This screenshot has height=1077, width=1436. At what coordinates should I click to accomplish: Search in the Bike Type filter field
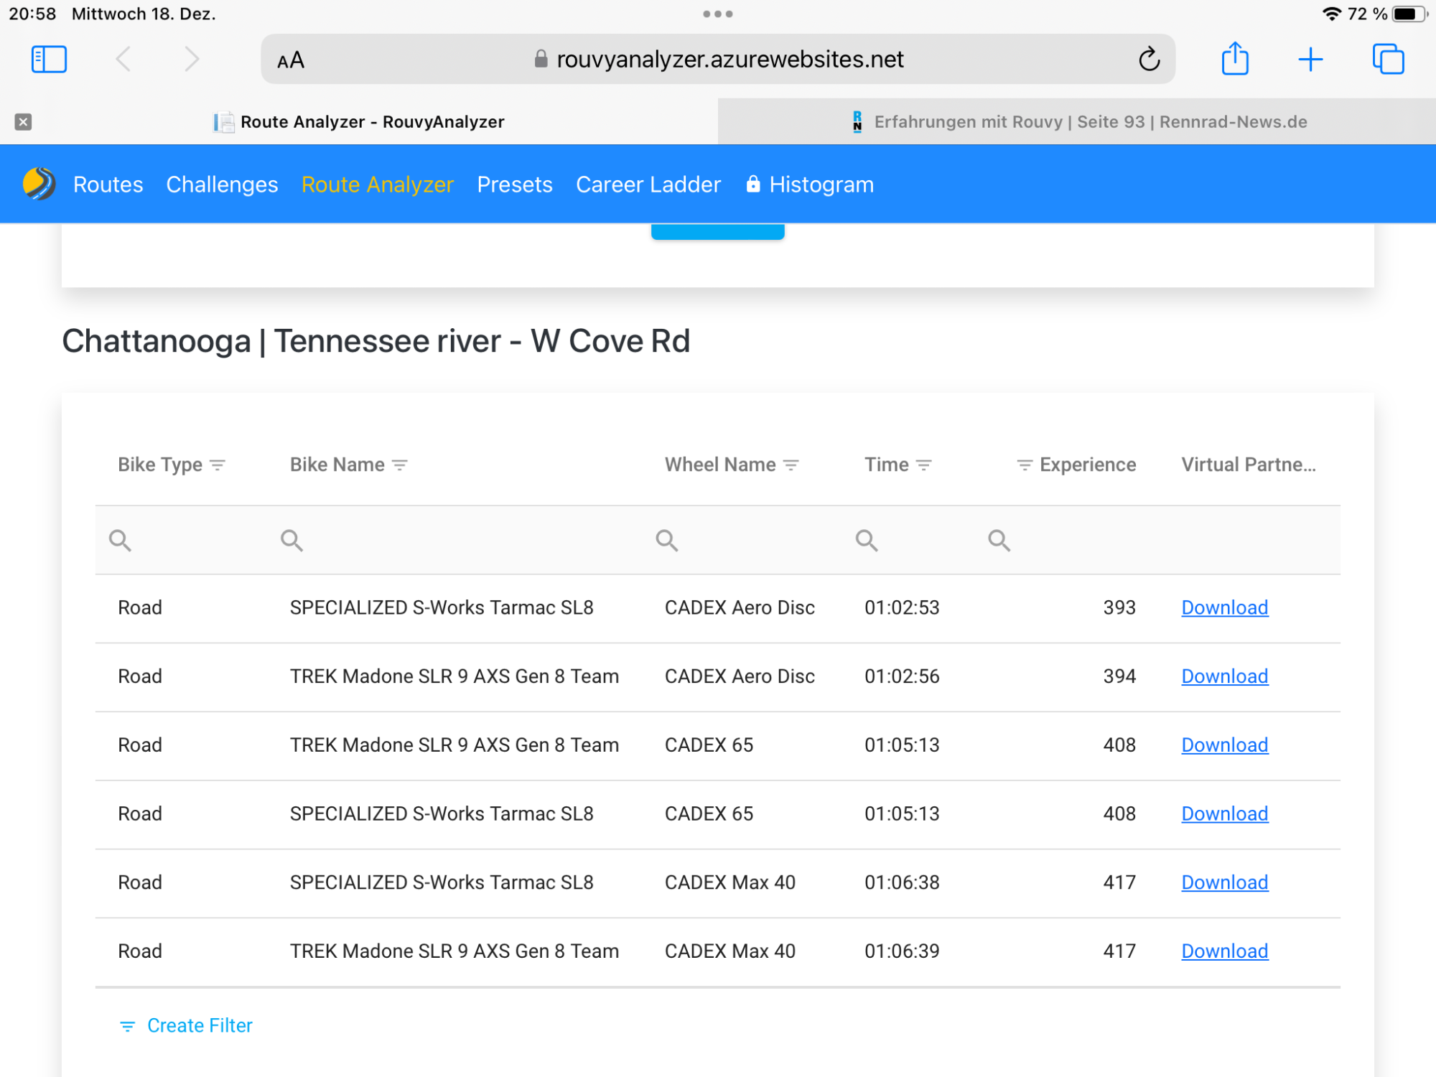(181, 540)
